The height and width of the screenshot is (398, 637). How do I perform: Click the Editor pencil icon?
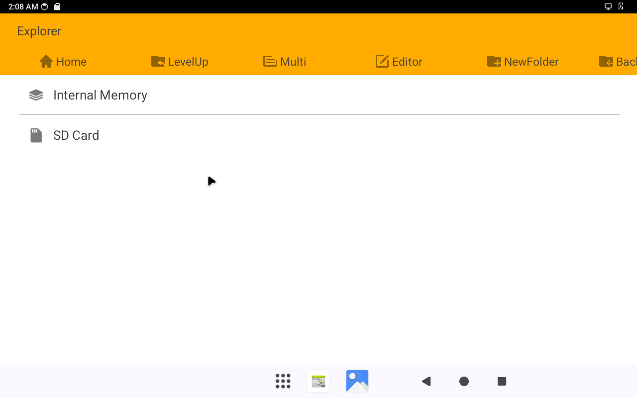382,61
